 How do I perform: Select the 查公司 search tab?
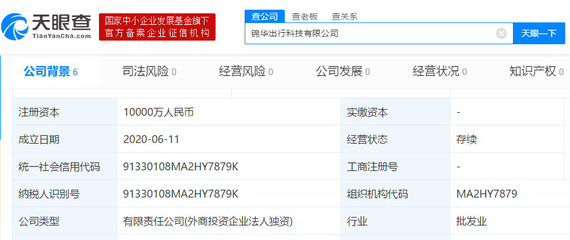point(265,16)
